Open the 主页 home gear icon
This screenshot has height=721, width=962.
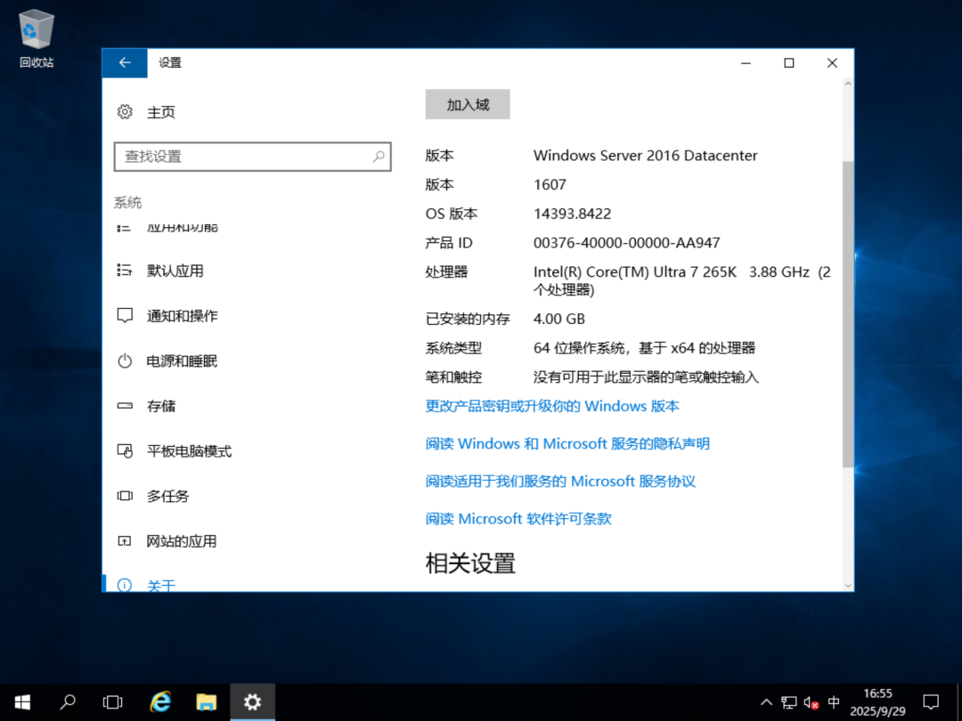[x=125, y=111]
